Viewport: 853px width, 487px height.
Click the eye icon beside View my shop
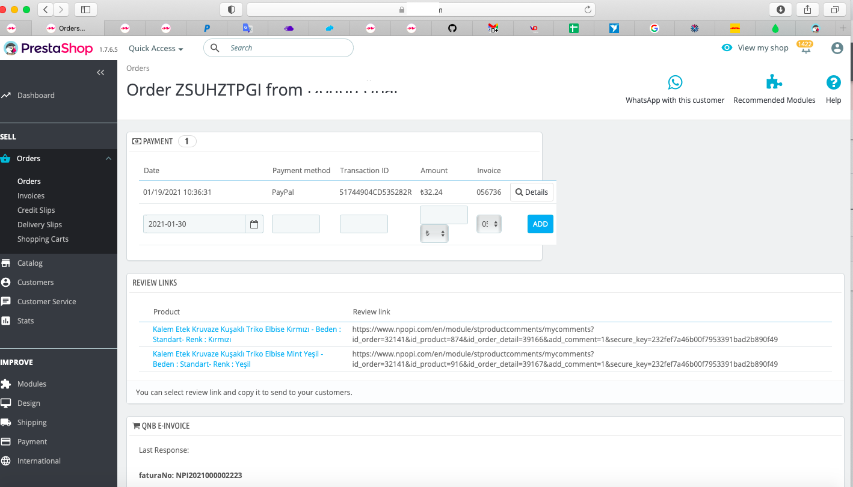coord(727,48)
